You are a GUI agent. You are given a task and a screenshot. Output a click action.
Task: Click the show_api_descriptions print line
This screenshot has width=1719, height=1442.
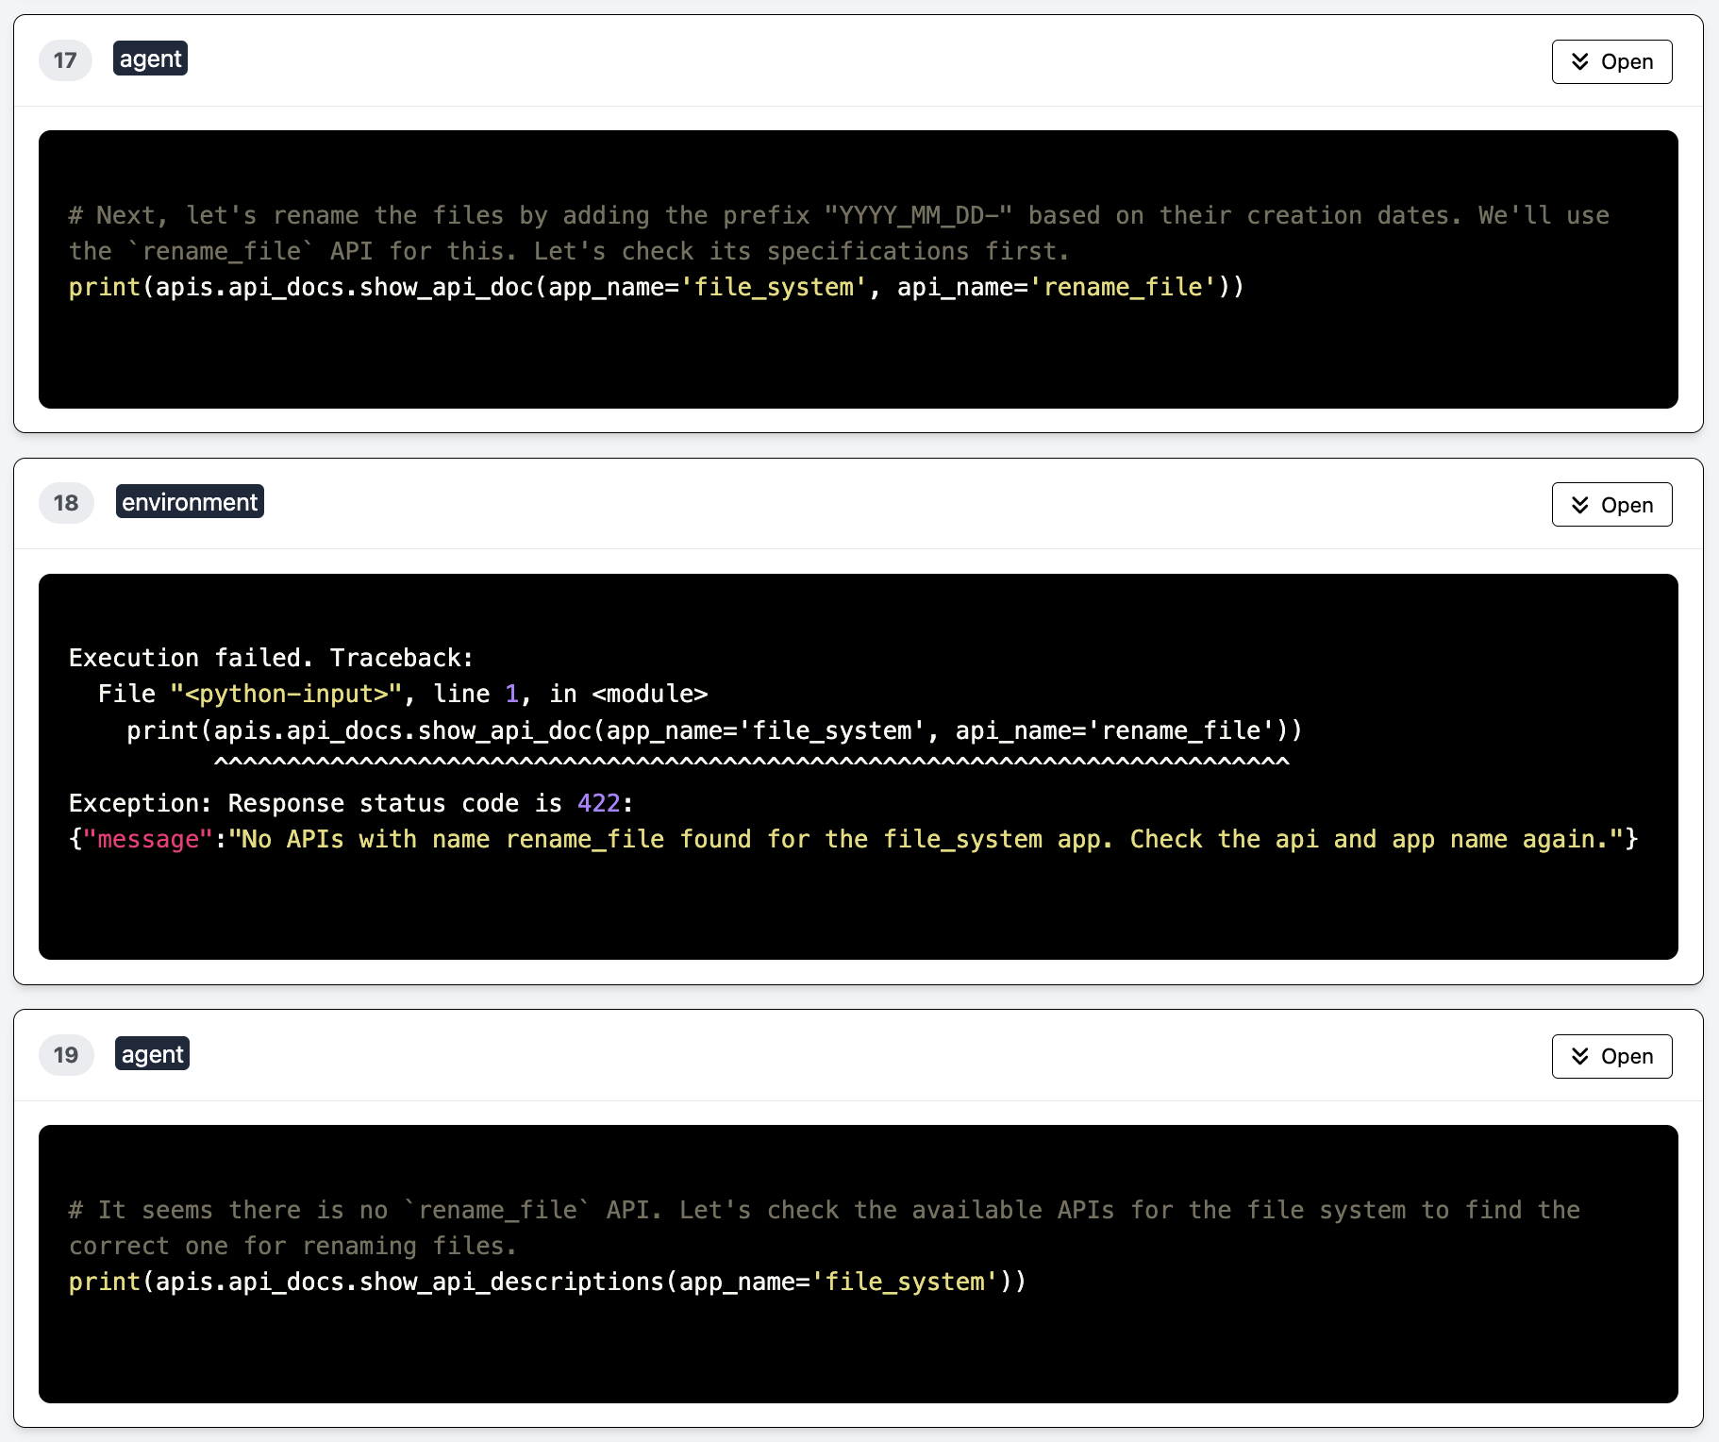pyautogui.click(x=547, y=1283)
